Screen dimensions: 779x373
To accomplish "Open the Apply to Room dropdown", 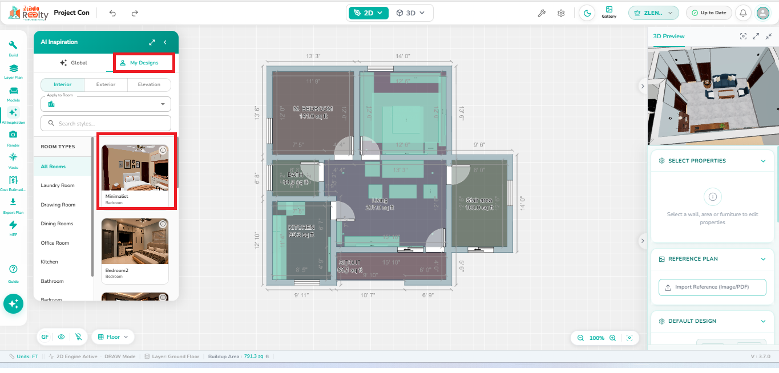I will (x=106, y=104).
